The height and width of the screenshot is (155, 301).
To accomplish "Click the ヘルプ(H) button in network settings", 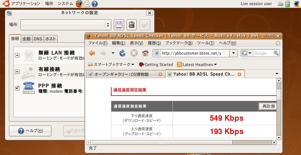I will click(x=30, y=131).
